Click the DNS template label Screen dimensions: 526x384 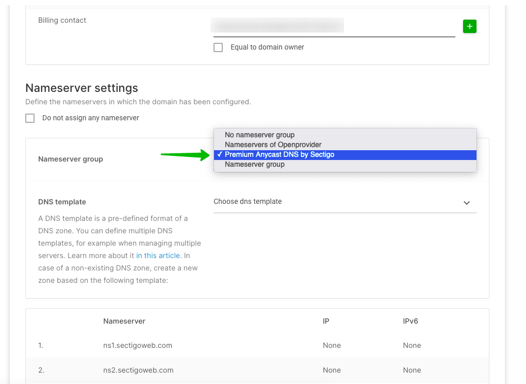point(62,202)
